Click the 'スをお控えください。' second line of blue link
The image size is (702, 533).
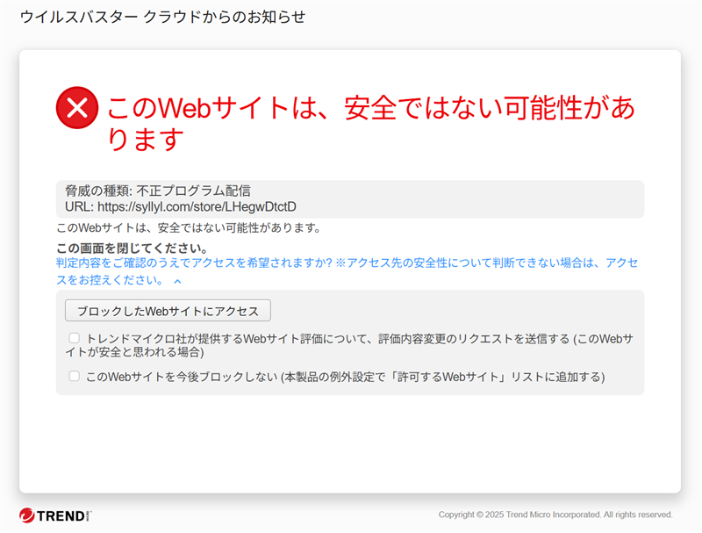[110, 280]
